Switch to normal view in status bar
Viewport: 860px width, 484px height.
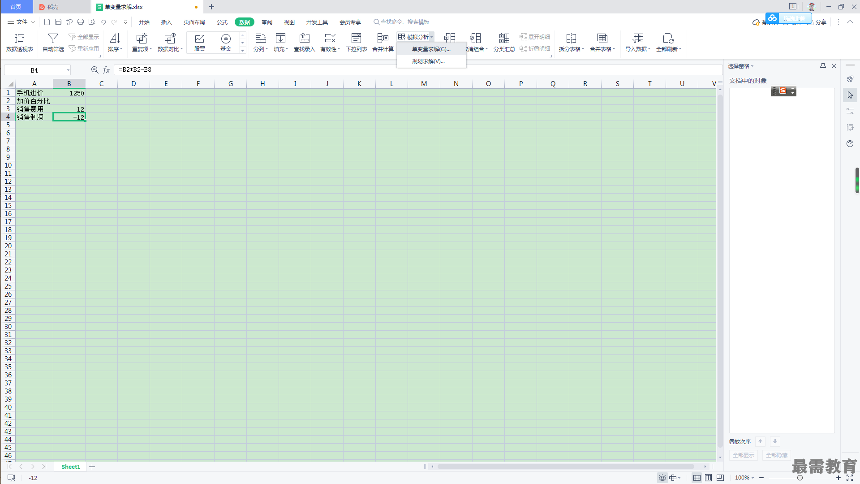697,478
